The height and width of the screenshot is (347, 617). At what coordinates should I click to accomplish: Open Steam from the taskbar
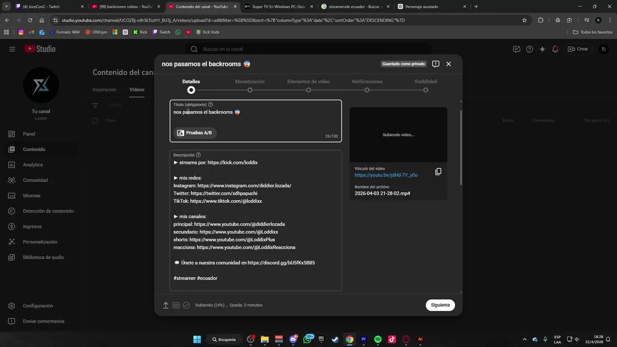[335, 339]
